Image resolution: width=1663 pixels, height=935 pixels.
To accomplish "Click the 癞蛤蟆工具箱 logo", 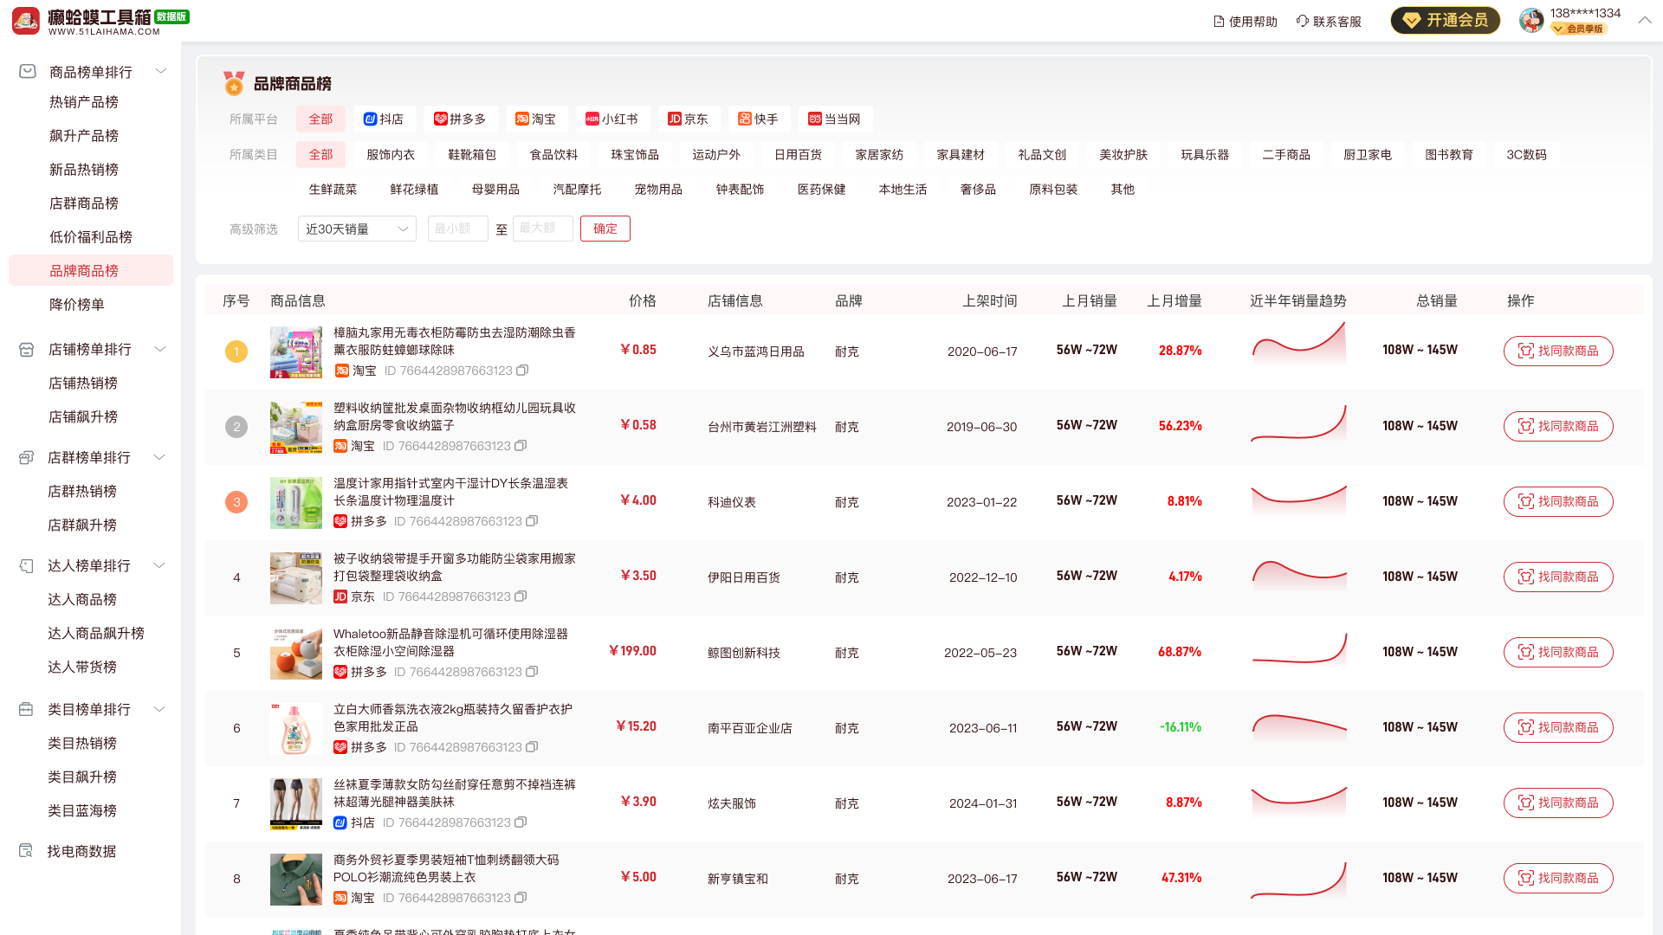I will [26, 20].
